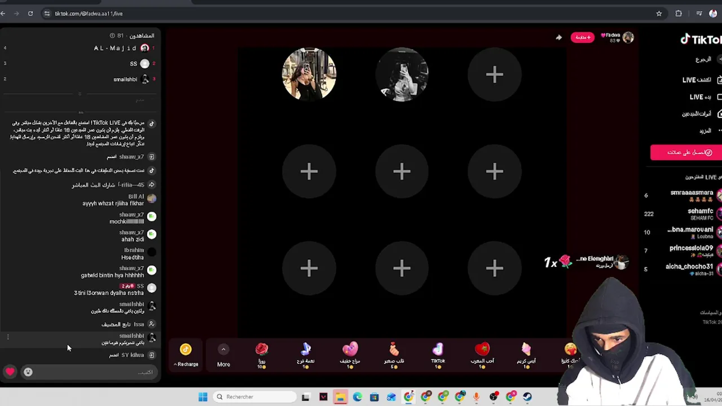Open Windows Start menu
722x406 pixels.
pyautogui.click(x=203, y=397)
